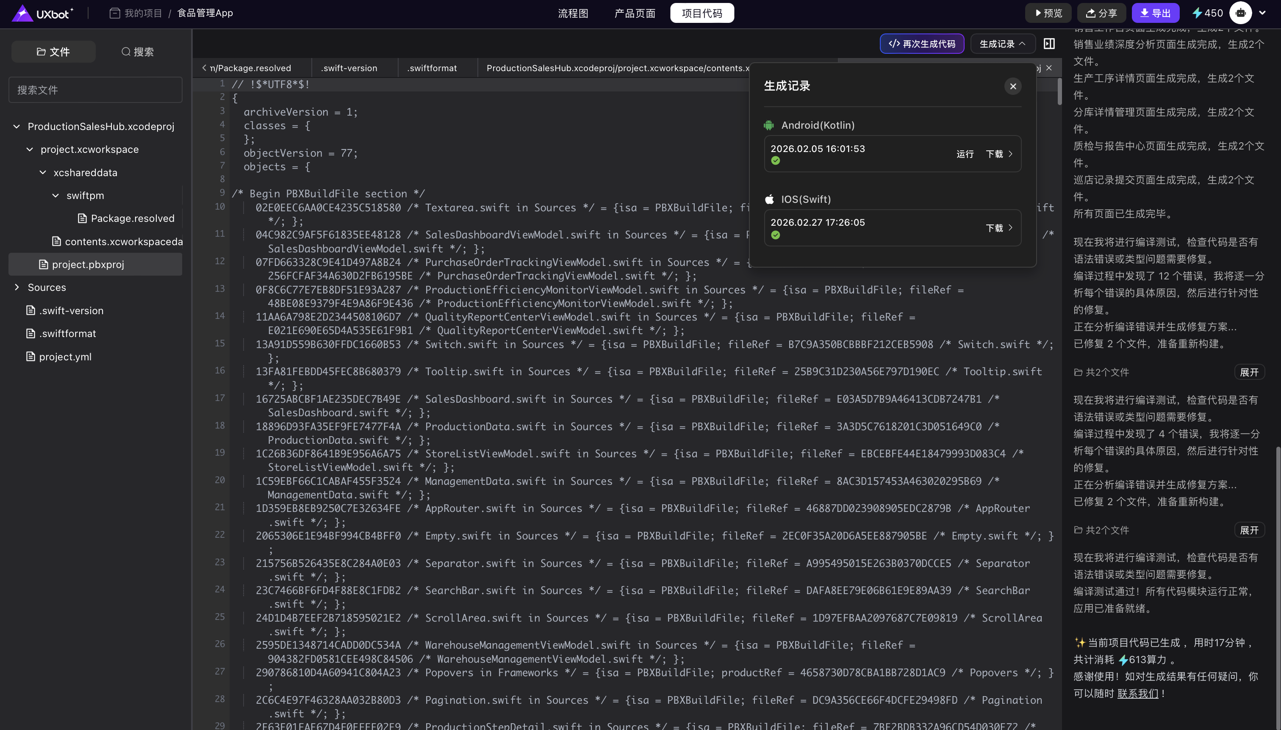The image size is (1281, 730).
Task: Click the 搜索文件 input field
Action: (x=95, y=90)
